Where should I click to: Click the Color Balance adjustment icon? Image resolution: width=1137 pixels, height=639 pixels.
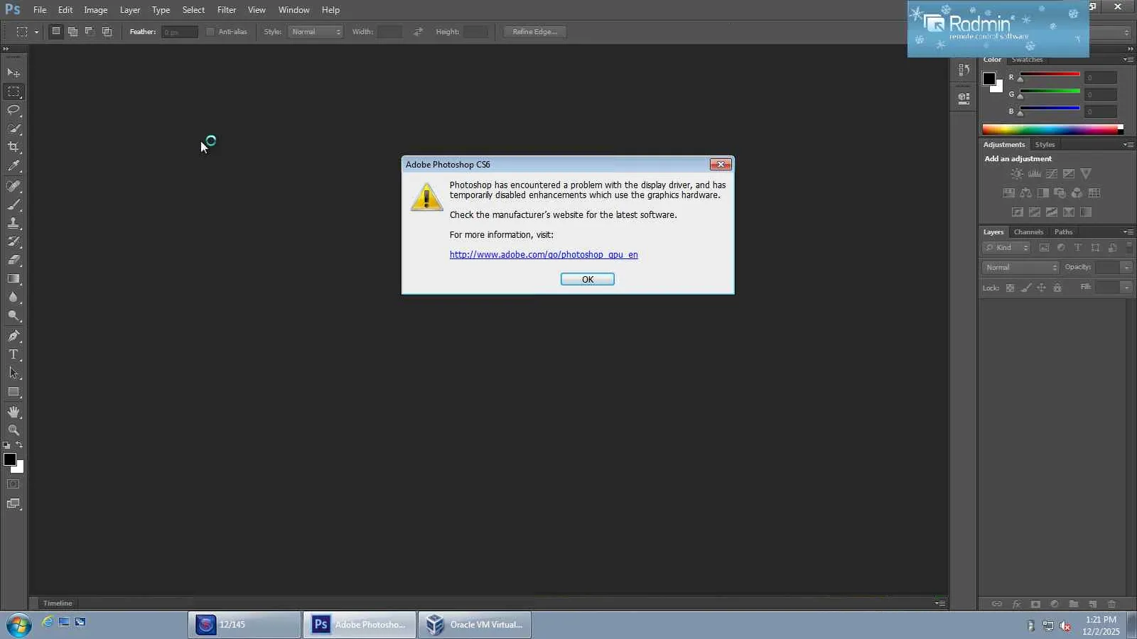pyautogui.click(x=1025, y=193)
